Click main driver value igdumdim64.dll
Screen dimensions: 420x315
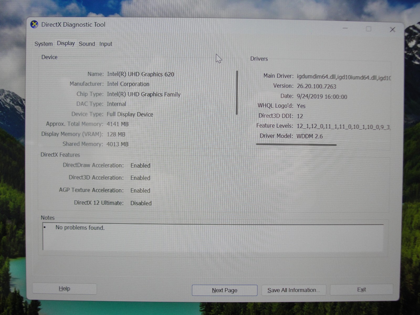(x=344, y=77)
